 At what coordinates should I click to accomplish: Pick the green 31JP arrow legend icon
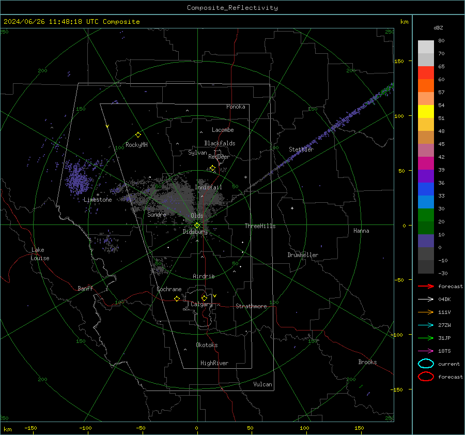pos(426,338)
